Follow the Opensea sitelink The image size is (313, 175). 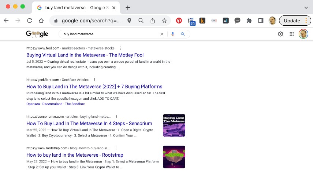pyautogui.click(x=33, y=104)
